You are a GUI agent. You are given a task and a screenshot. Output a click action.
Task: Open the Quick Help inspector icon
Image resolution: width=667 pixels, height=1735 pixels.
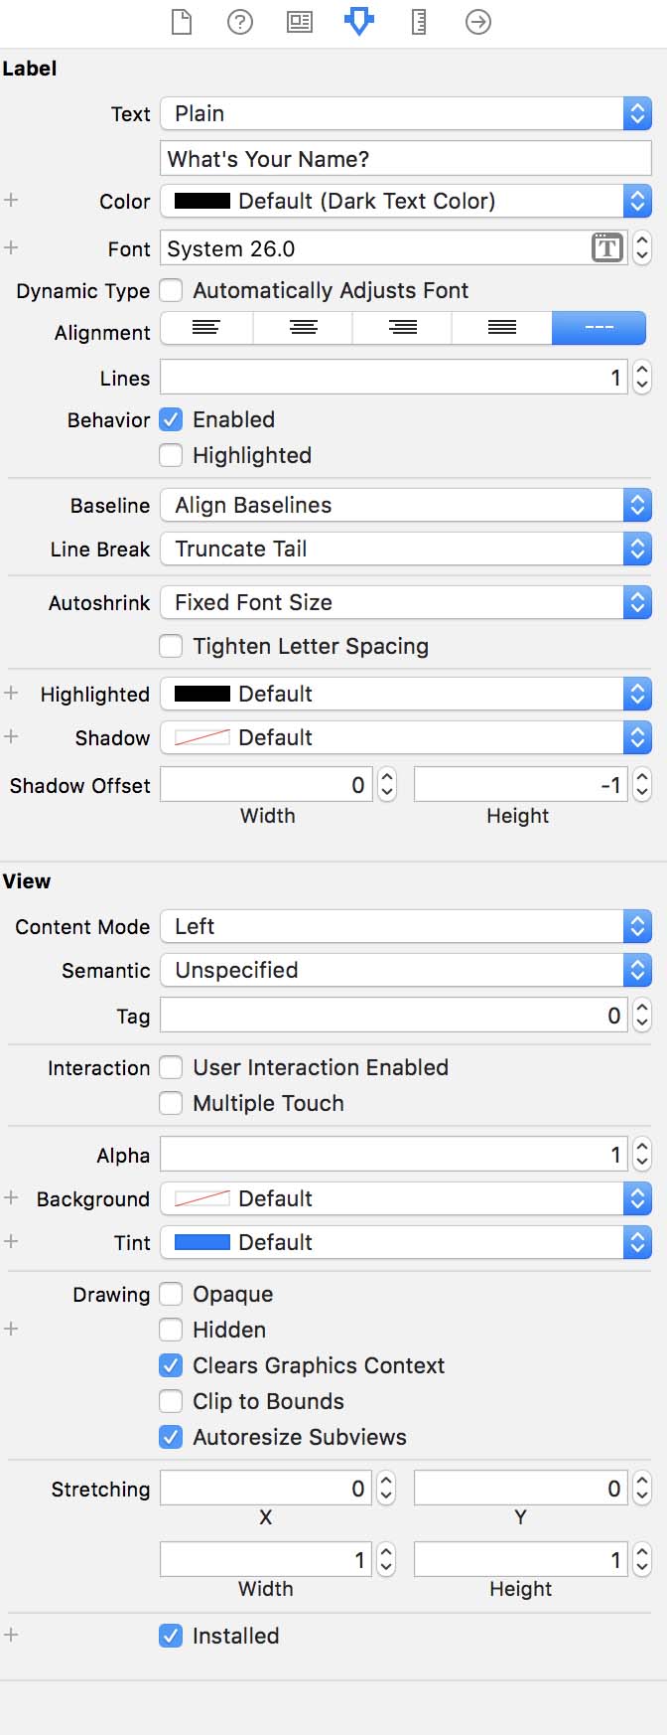(x=240, y=22)
